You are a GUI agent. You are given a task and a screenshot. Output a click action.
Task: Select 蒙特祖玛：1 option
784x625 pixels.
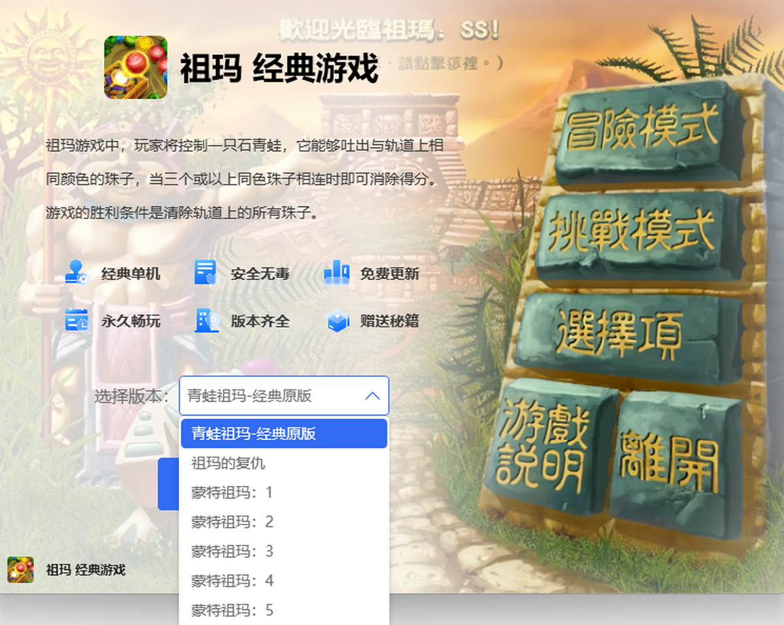pos(284,493)
